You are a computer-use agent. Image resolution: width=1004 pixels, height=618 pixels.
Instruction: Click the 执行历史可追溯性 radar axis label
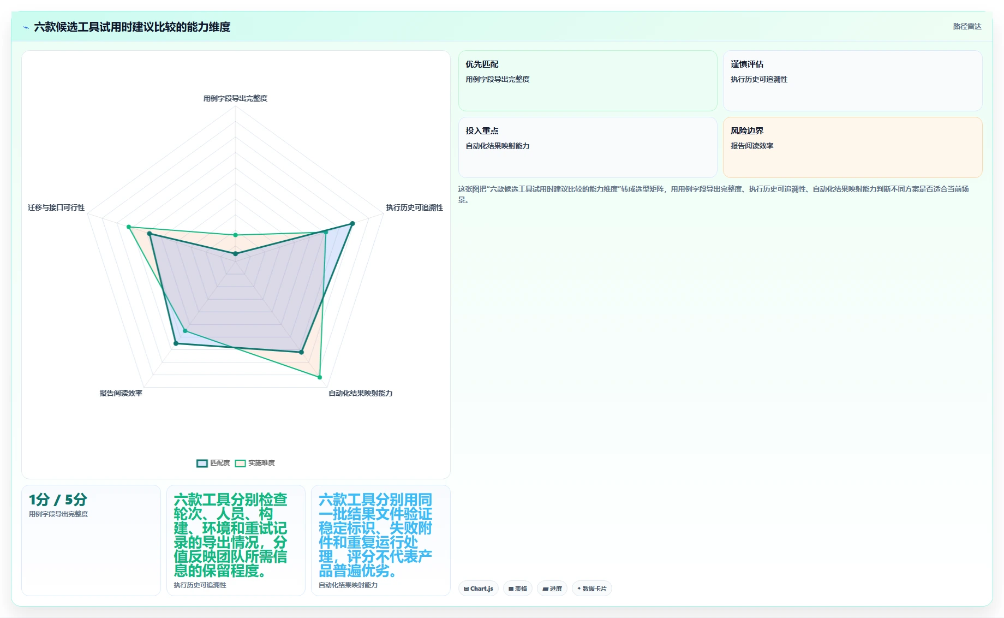pyautogui.click(x=415, y=207)
